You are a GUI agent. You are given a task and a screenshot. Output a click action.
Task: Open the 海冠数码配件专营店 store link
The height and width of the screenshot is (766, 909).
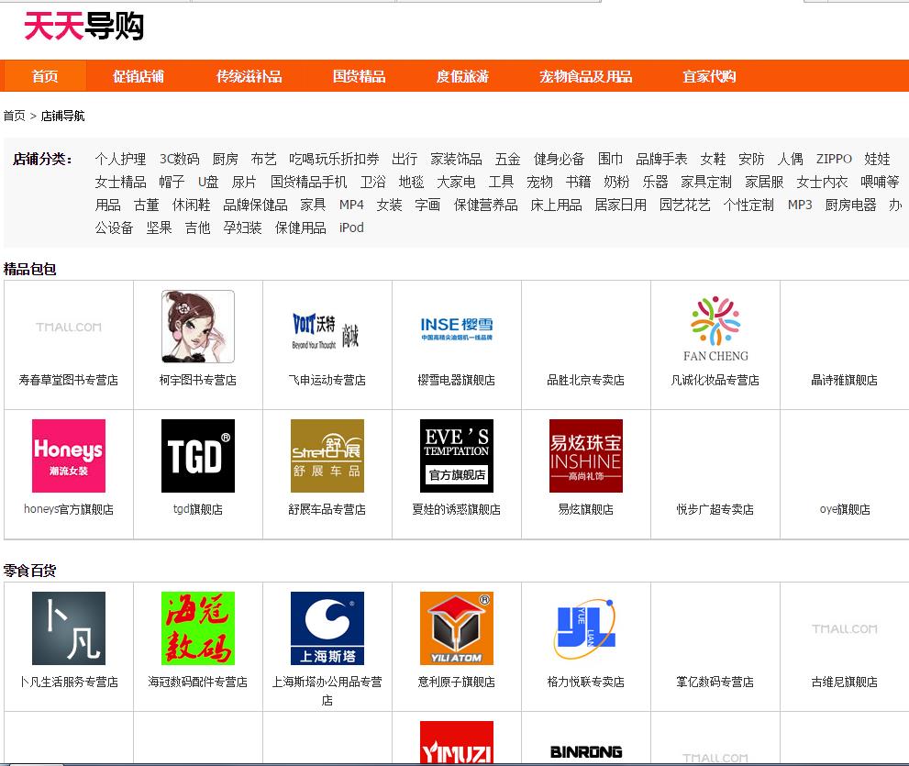(x=198, y=682)
